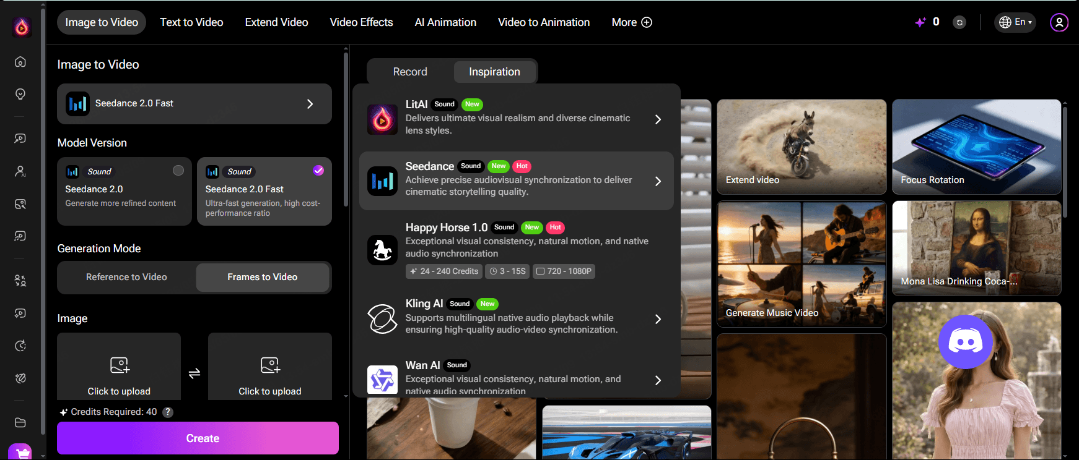Open the music video sidebar icon
The width and height of the screenshot is (1079, 460).
[x=20, y=236]
